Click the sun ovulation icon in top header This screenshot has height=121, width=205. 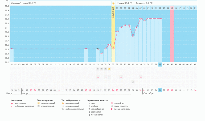113,3
